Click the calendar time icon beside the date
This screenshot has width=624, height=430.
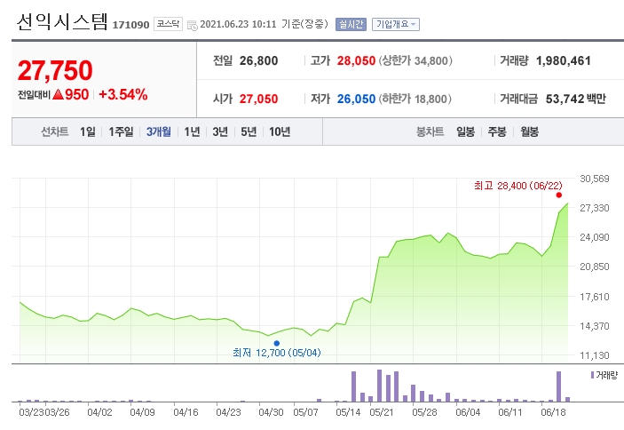(x=193, y=26)
